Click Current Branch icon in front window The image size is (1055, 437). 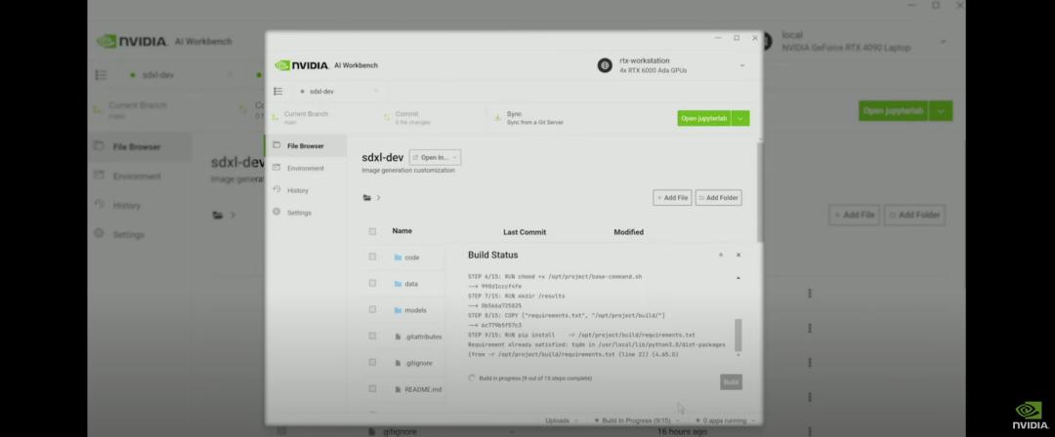[x=274, y=118]
